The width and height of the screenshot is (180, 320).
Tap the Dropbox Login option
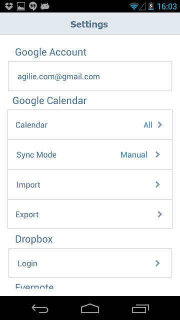click(x=90, y=263)
